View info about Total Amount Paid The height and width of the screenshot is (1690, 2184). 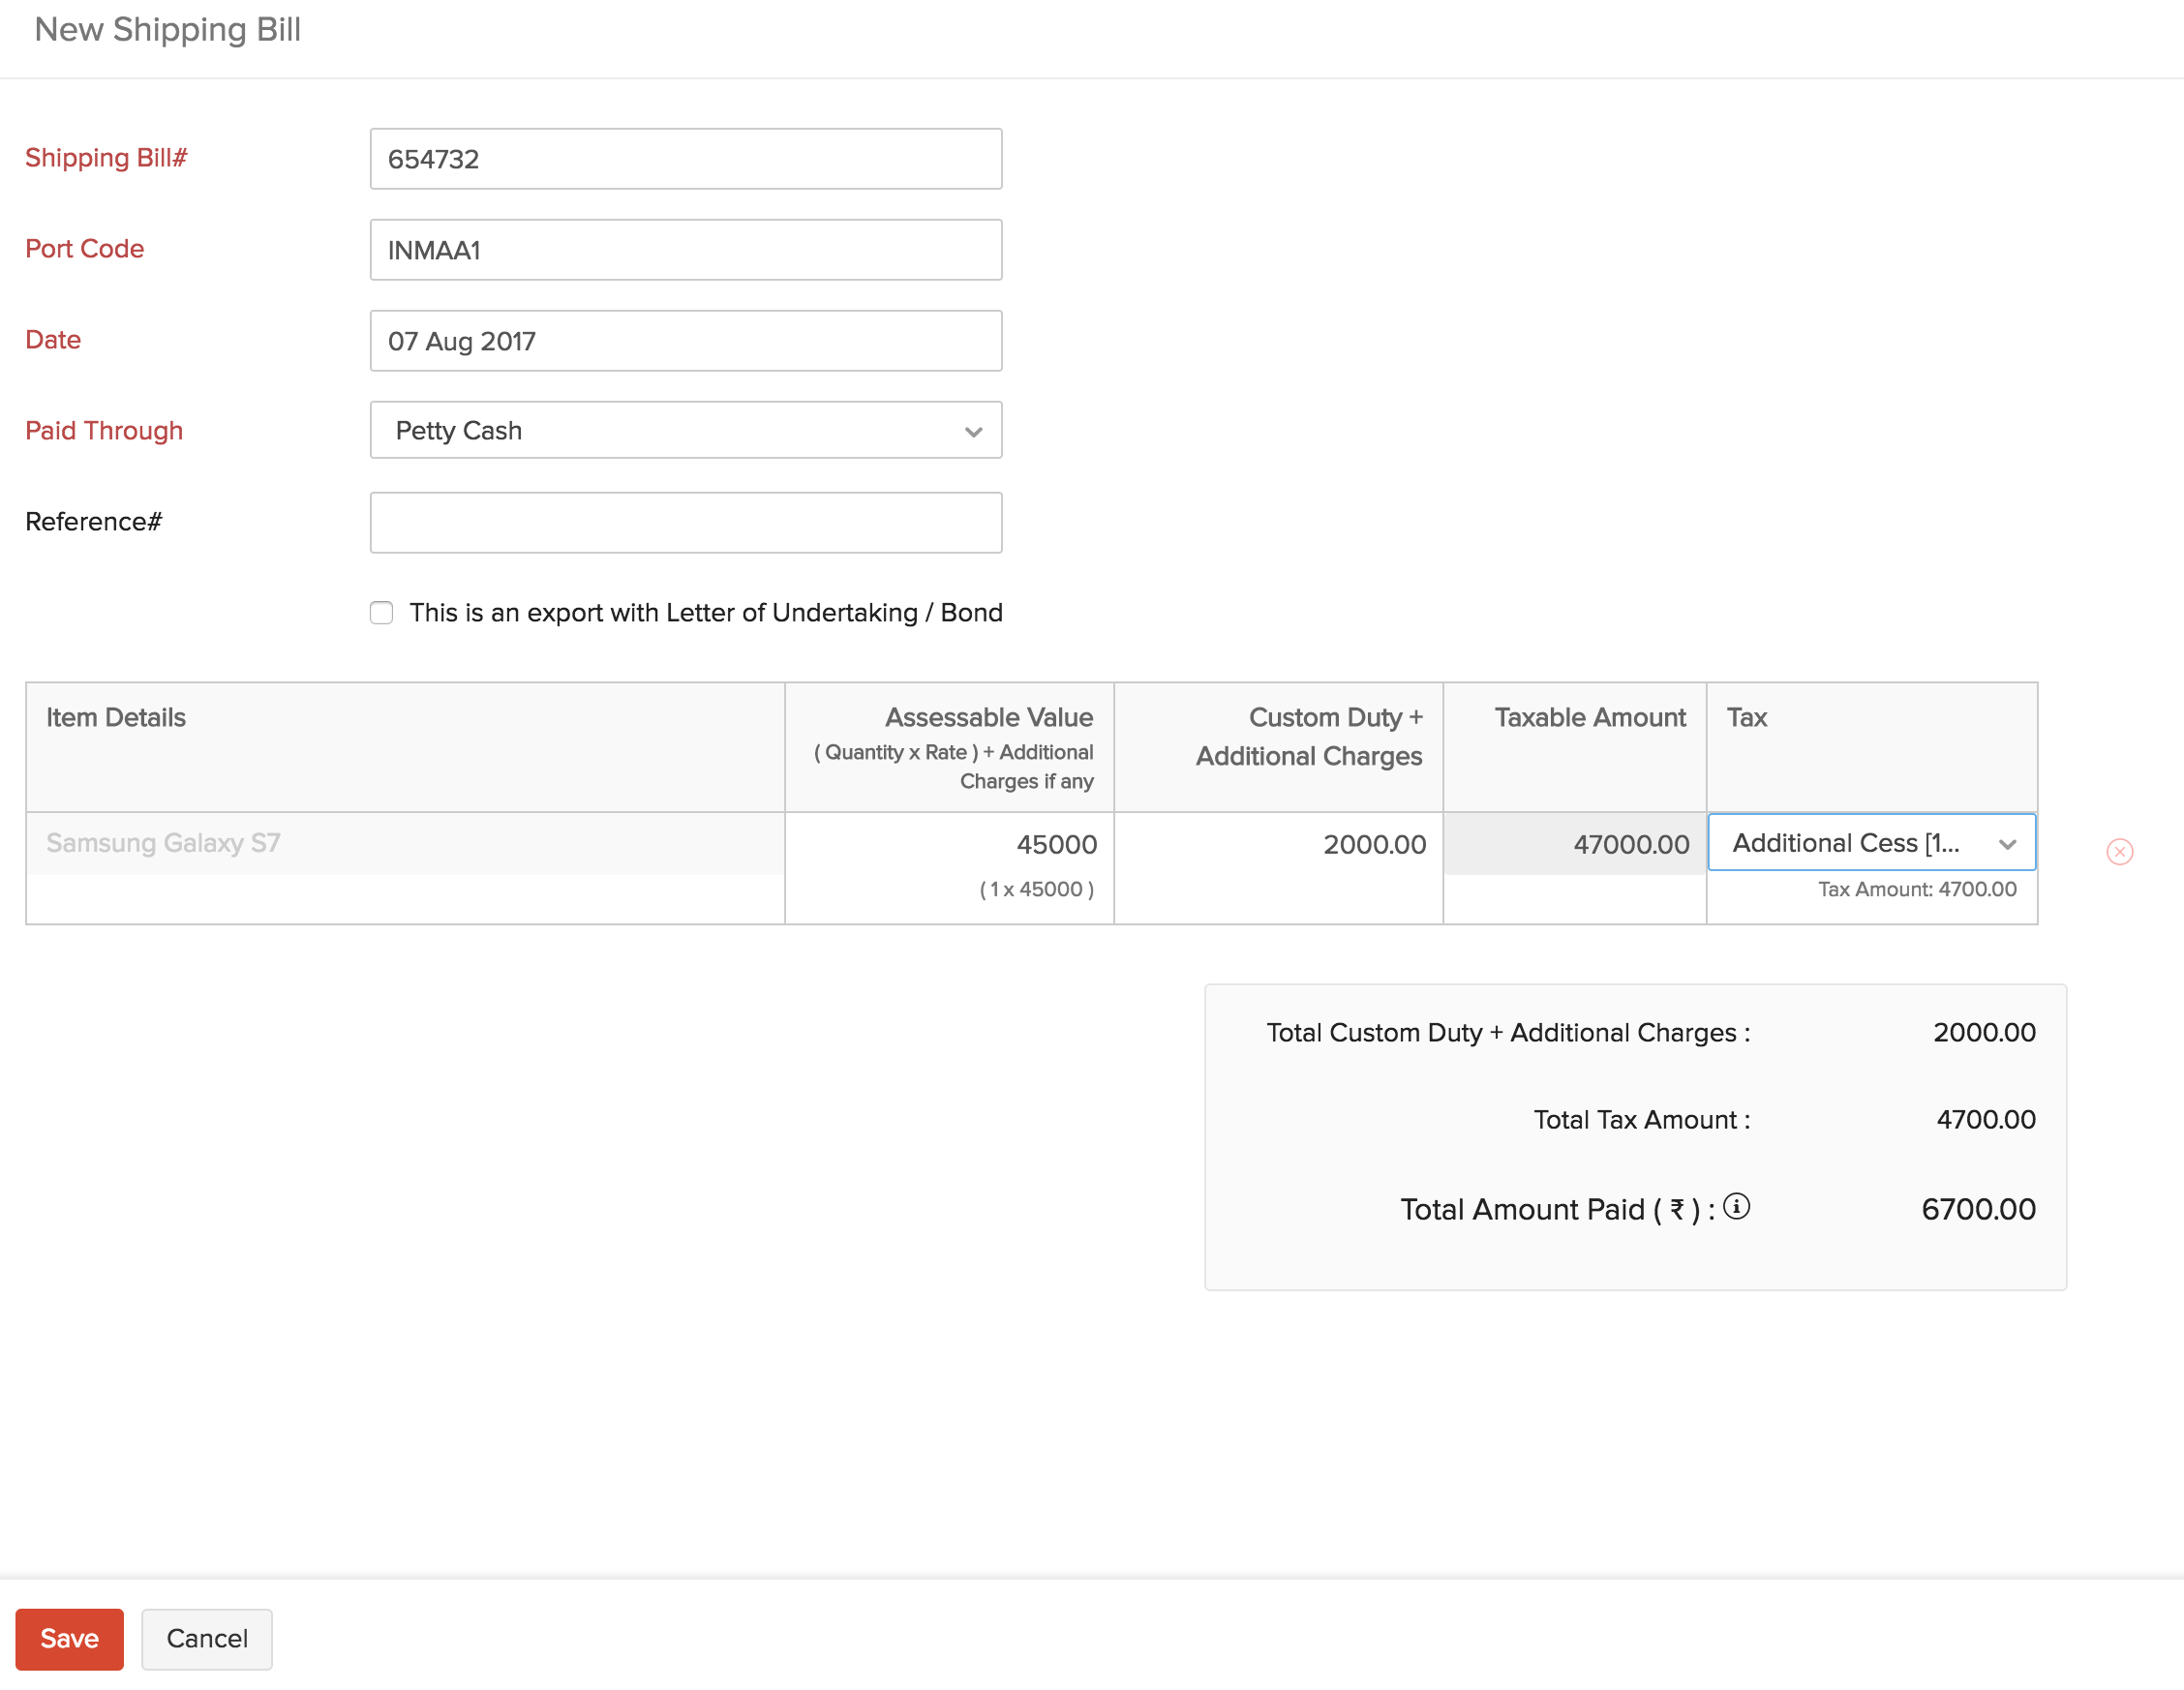click(1738, 1207)
